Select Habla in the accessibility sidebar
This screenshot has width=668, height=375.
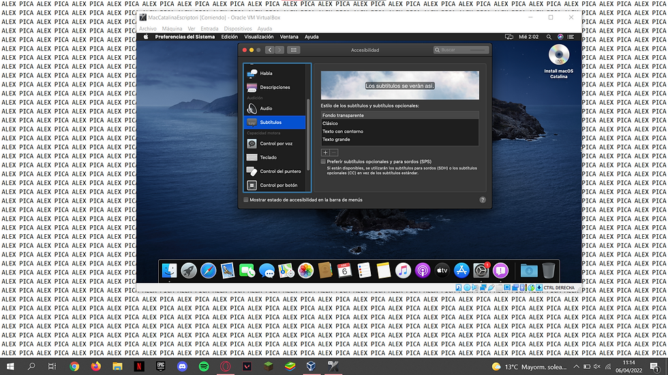tap(275, 73)
